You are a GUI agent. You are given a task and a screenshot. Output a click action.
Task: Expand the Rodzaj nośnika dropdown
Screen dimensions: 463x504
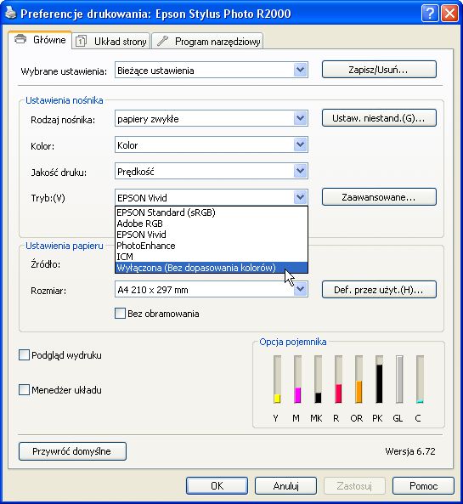pos(300,118)
